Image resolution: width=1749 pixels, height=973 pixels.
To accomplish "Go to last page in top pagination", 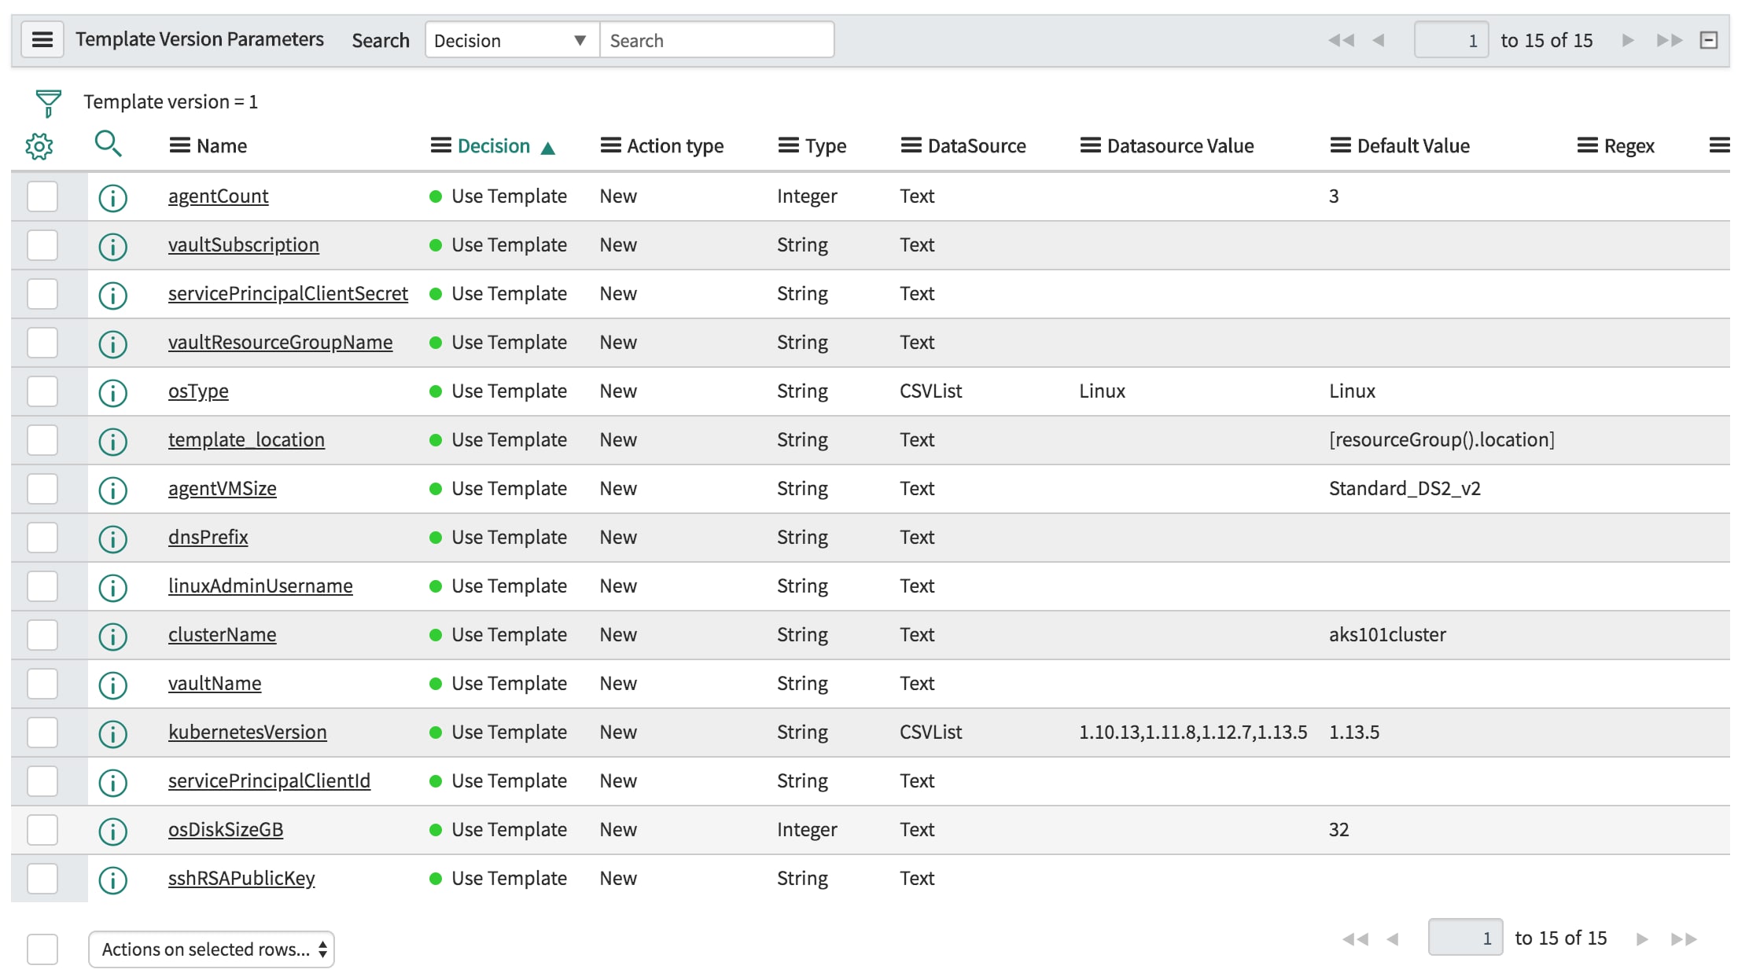I will tap(1670, 40).
